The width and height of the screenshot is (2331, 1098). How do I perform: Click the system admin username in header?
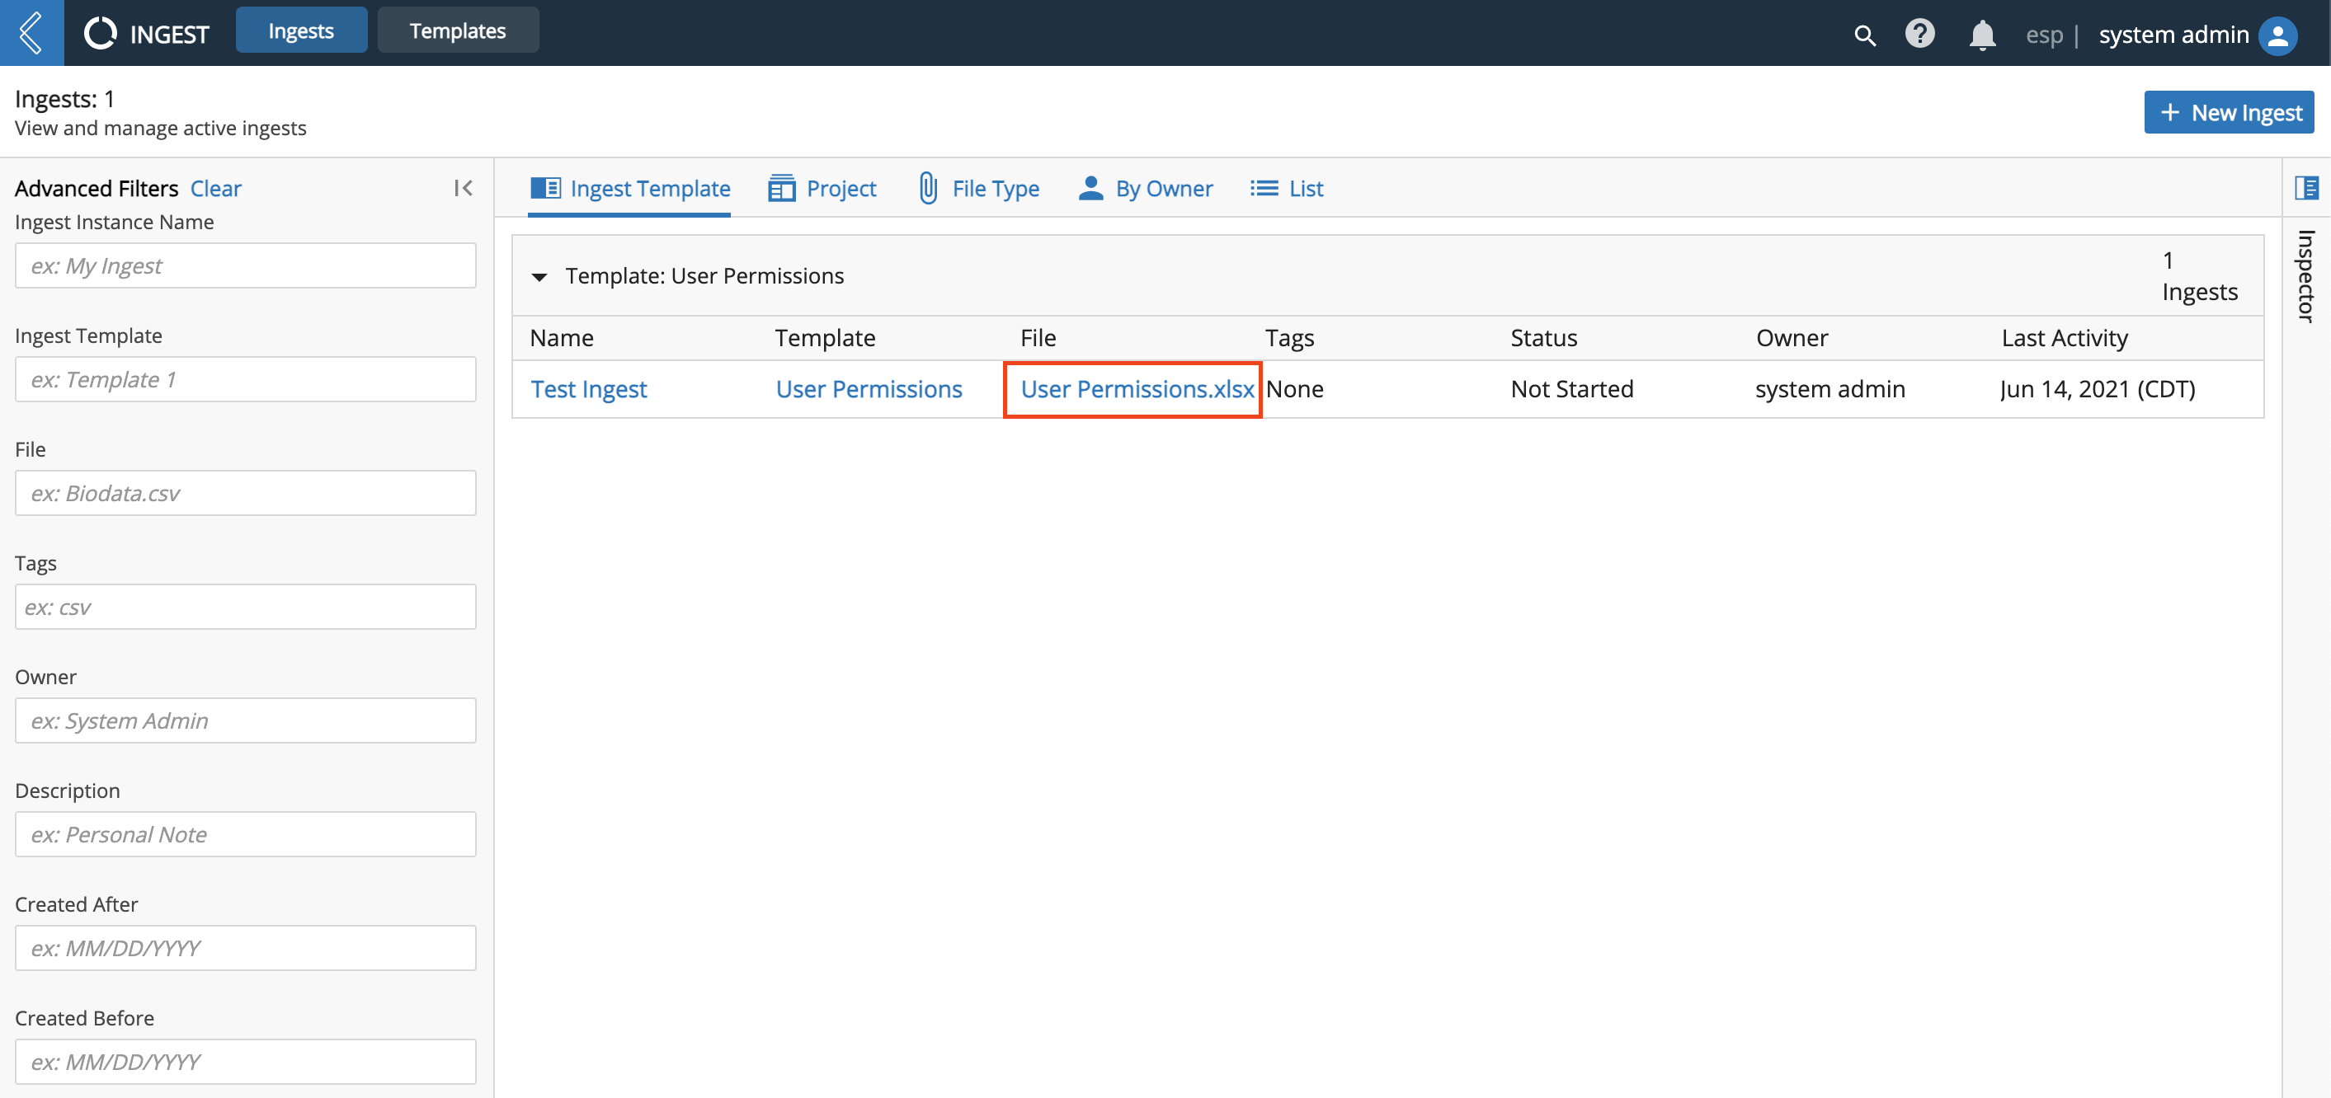(2173, 35)
